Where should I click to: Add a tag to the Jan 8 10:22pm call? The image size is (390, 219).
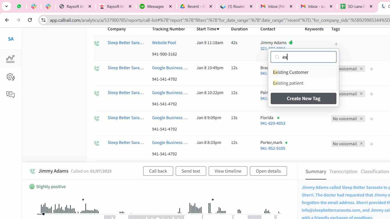coord(371,94)
